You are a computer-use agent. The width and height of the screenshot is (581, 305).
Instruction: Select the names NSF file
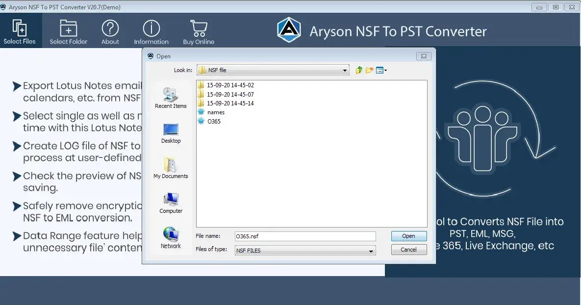[211, 112]
